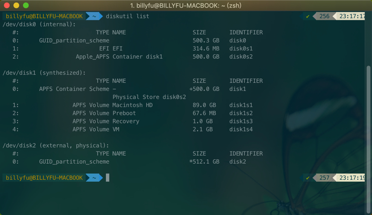Click the 'disk0s1' identifier
Viewport: 372px width, 215px height.
tap(241, 49)
